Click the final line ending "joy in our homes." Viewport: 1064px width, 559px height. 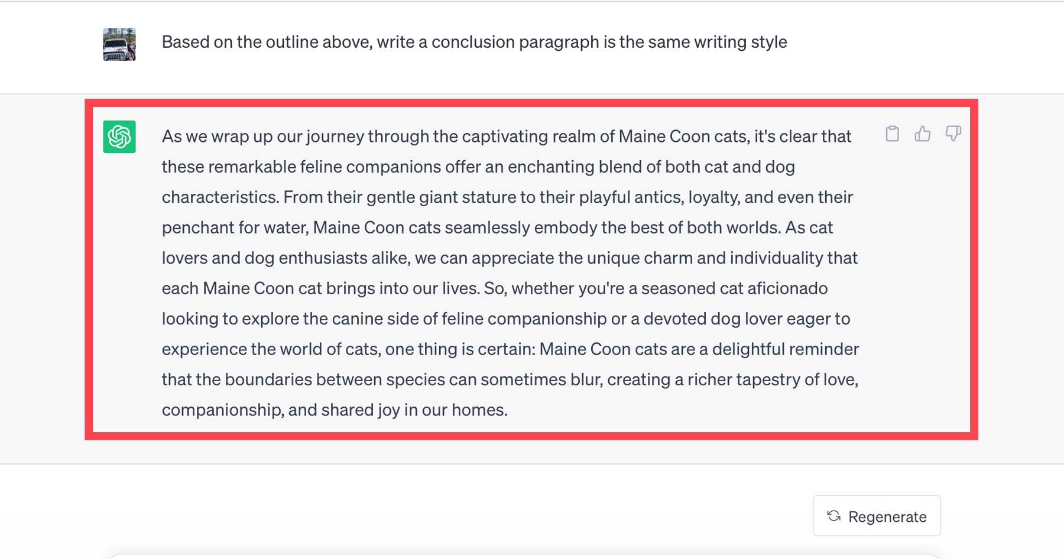coord(335,410)
